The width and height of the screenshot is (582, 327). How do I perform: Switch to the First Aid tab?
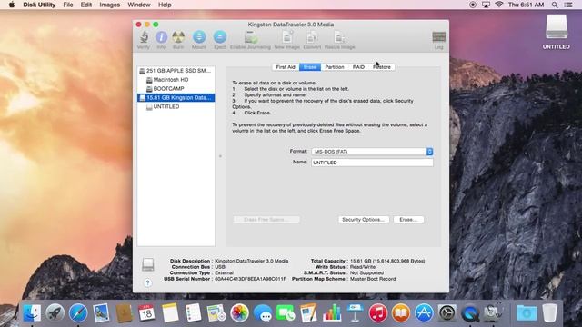286,67
